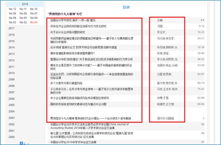The width and height of the screenshot is (221, 145).
Task: Open 第七届公共管理 forum notice on page 96
Action: coord(91,135)
